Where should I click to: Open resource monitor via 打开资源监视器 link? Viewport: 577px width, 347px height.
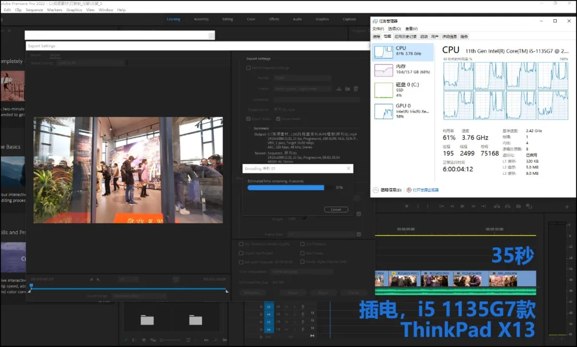click(x=425, y=190)
